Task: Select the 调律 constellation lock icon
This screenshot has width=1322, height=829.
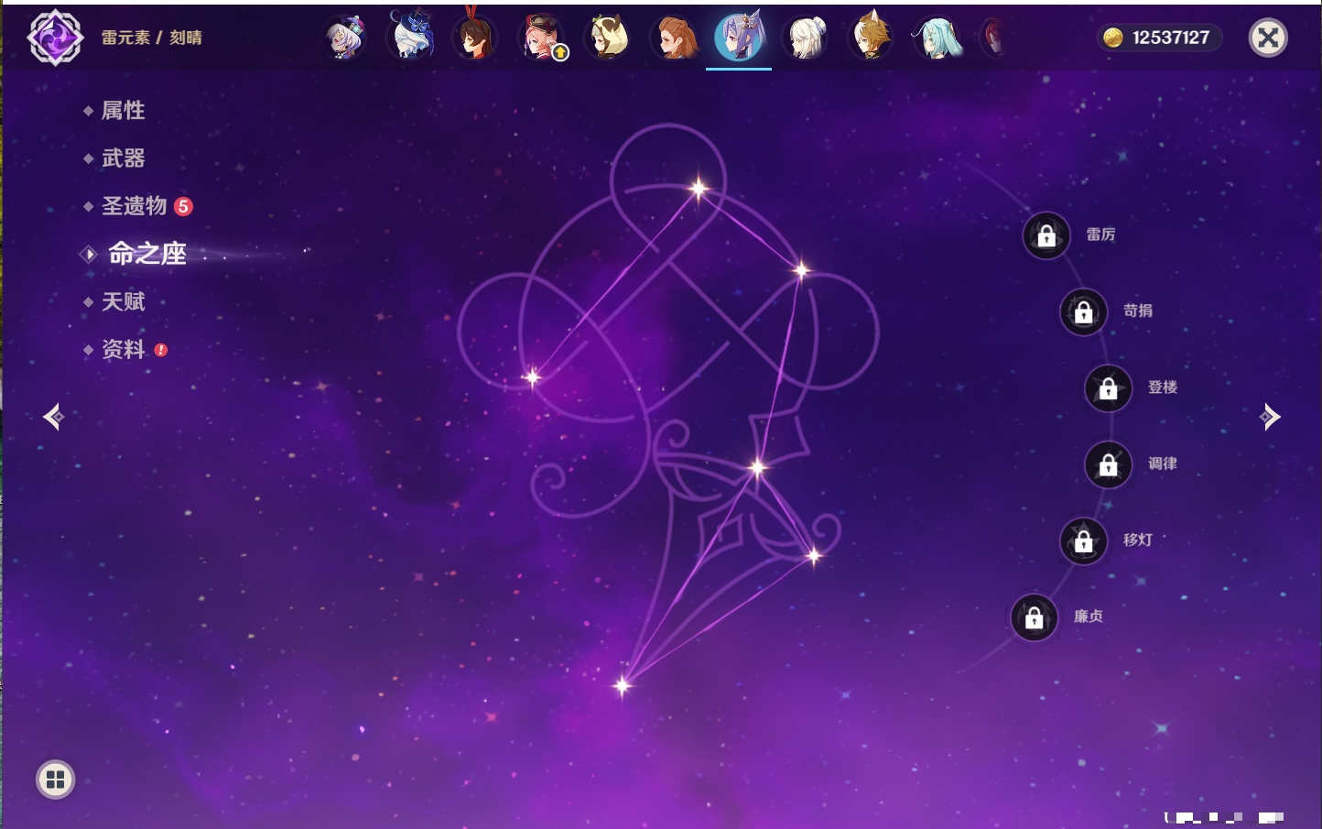Action: [1109, 465]
